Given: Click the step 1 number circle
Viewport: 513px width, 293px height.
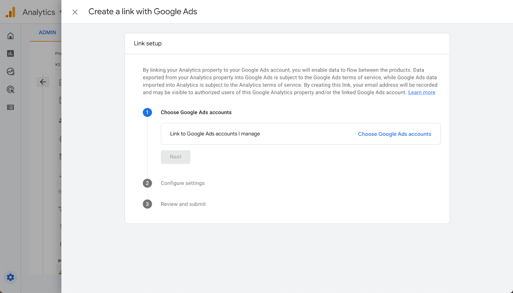Looking at the screenshot, I should click(147, 112).
